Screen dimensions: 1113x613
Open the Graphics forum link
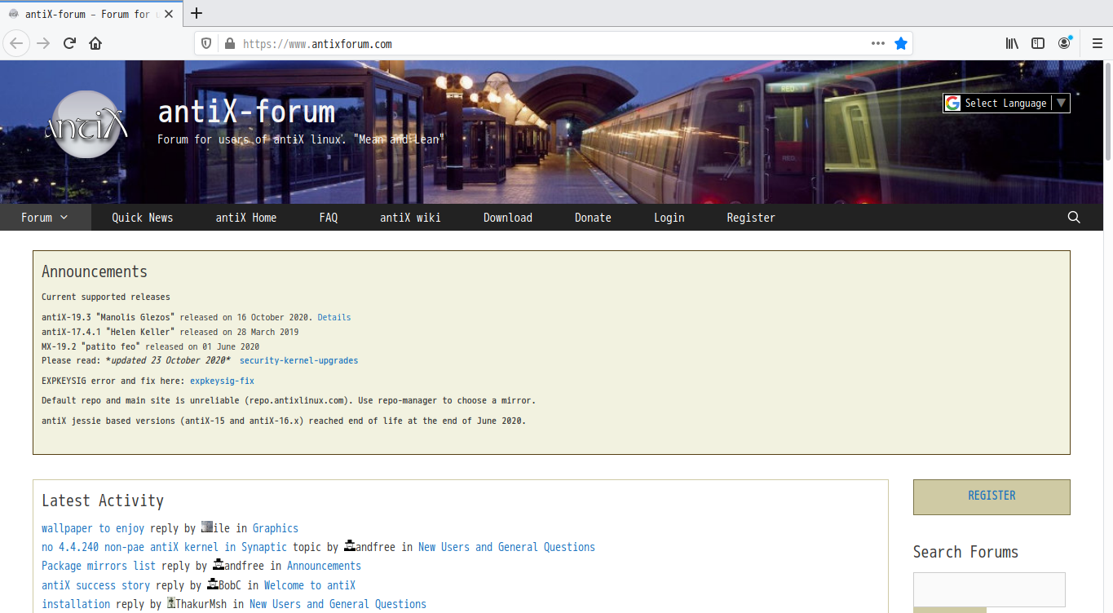click(x=276, y=528)
